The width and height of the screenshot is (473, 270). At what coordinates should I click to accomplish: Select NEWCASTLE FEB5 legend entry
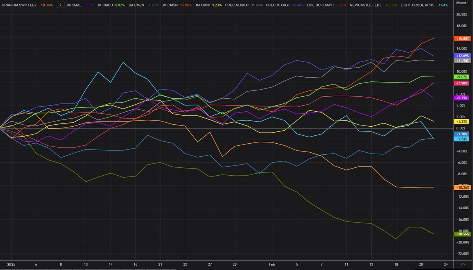pos(365,5)
